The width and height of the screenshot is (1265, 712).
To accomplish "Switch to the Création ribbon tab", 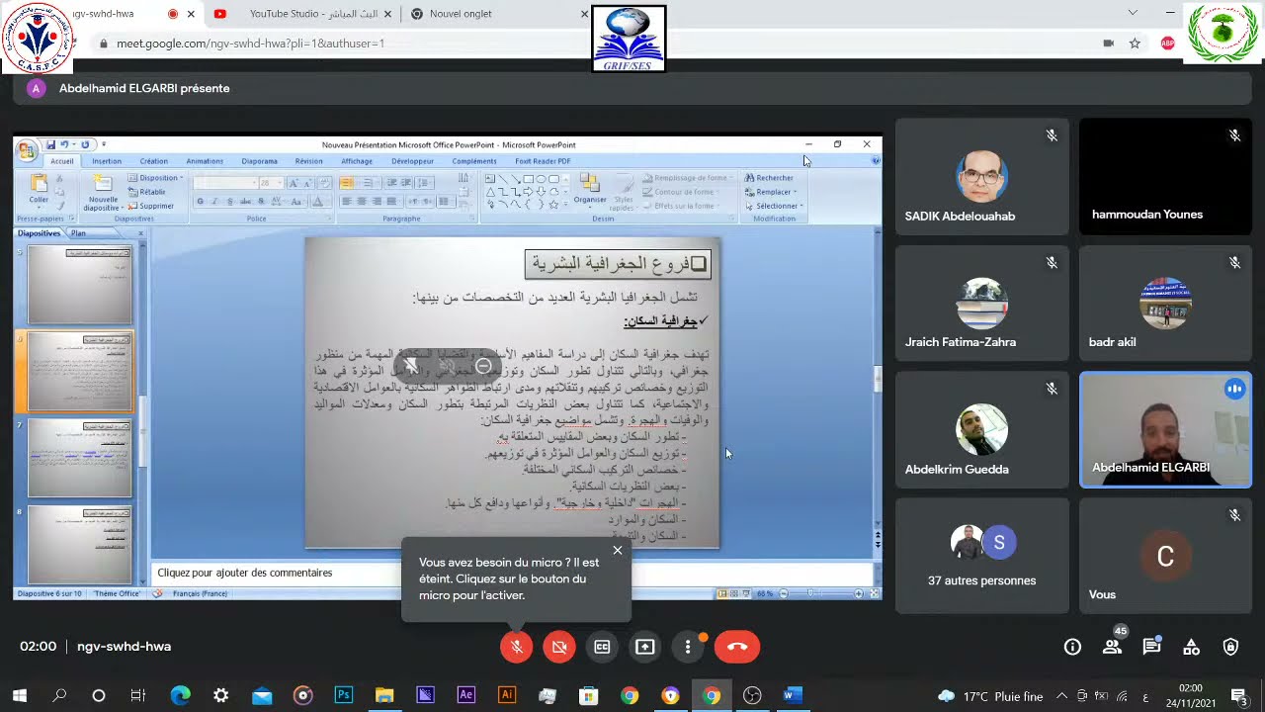I will click(x=153, y=161).
